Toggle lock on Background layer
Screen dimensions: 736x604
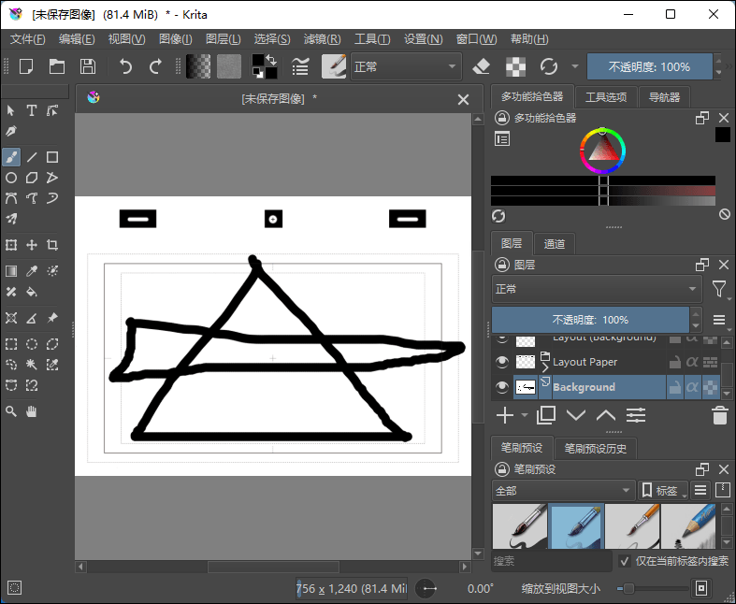[675, 387]
